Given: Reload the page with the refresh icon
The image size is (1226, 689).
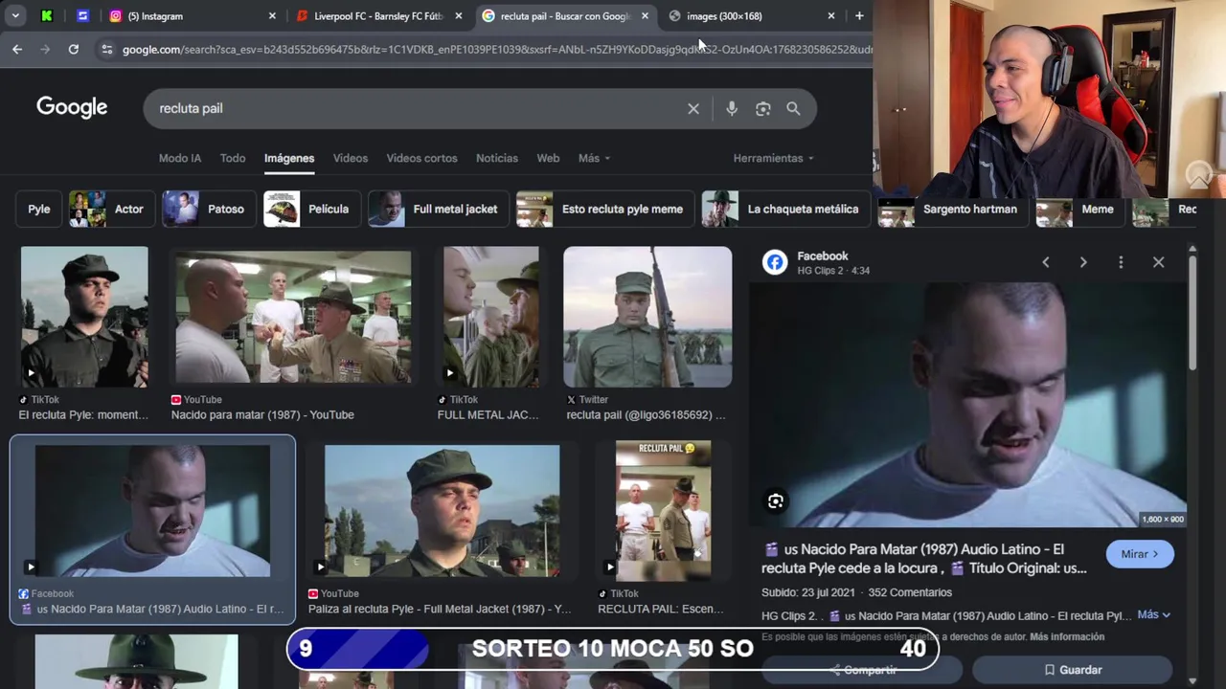Looking at the screenshot, I should tap(73, 49).
